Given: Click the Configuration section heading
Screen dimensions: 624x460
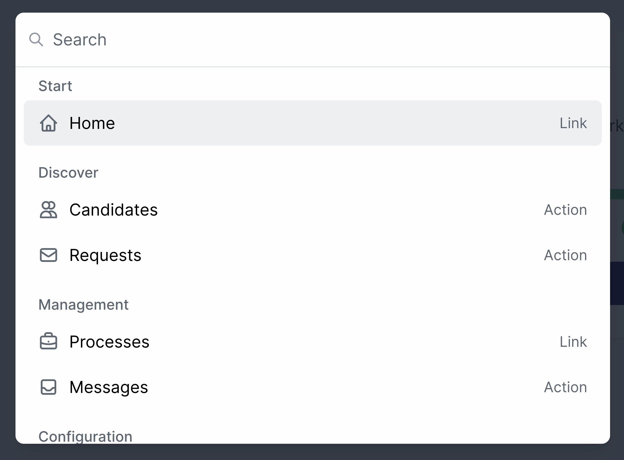Looking at the screenshot, I should click(85, 436).
